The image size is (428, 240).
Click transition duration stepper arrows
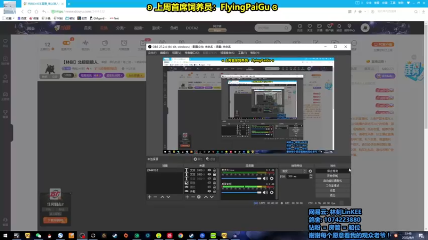click(311, 177)
